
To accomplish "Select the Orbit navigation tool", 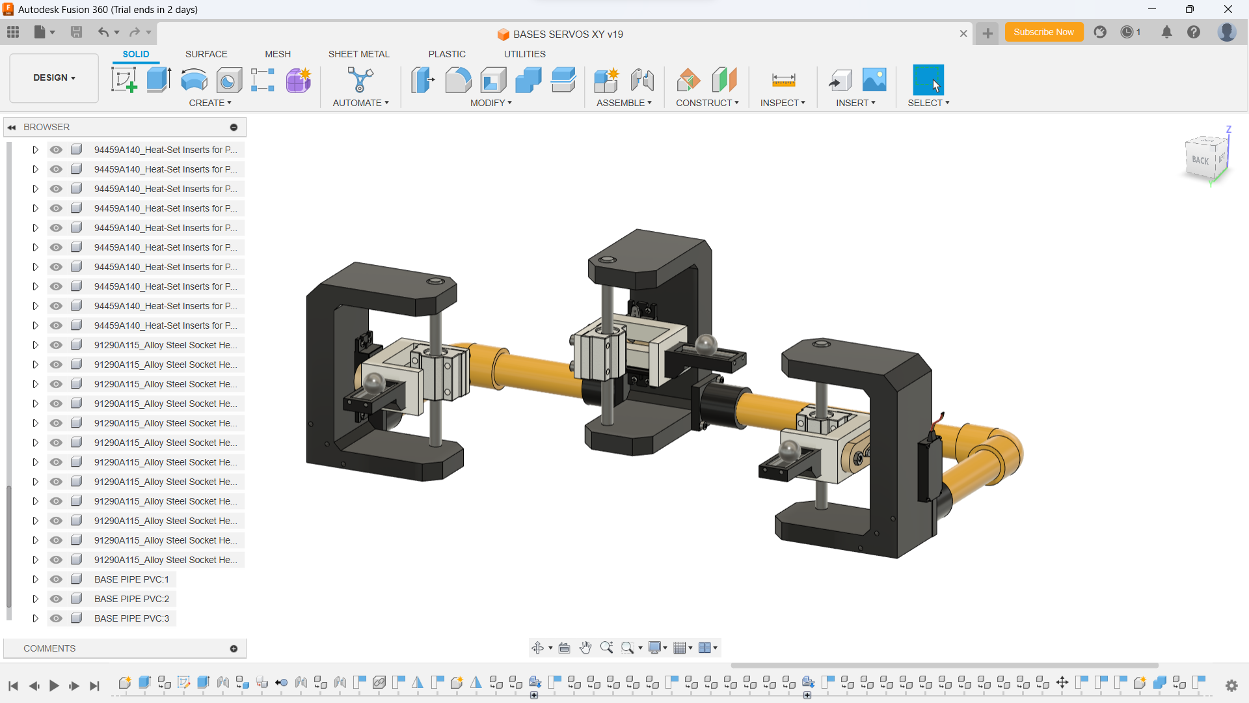I will point(537,648).
